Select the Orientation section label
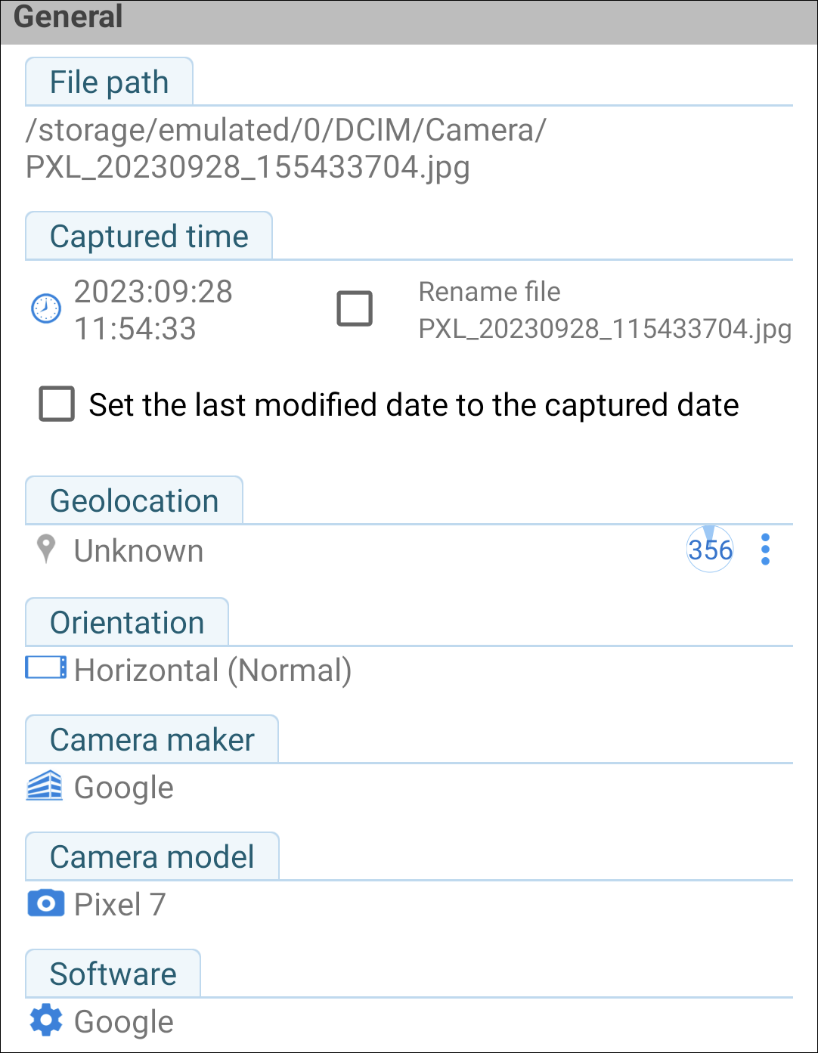Viewport: 818px width, 1053px height. click(x=127, y=623)
